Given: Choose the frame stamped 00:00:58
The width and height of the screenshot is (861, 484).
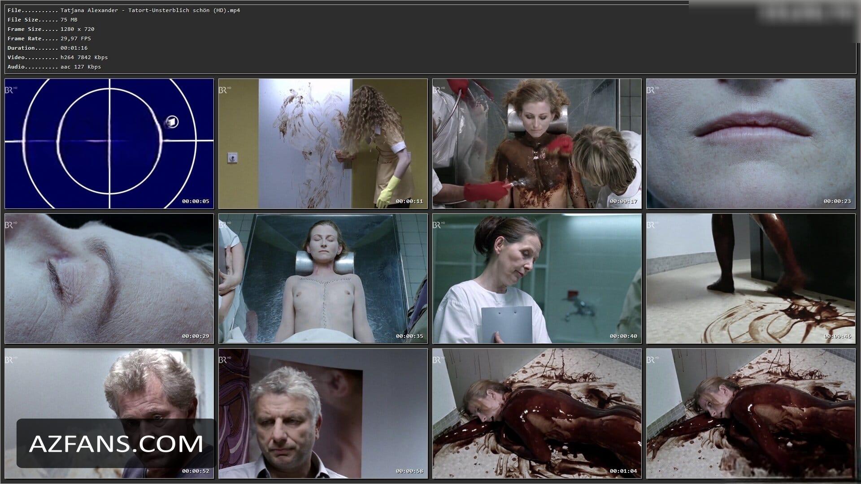Looking at the screenshot, I should pyautogui.click(x=323, y=414).
